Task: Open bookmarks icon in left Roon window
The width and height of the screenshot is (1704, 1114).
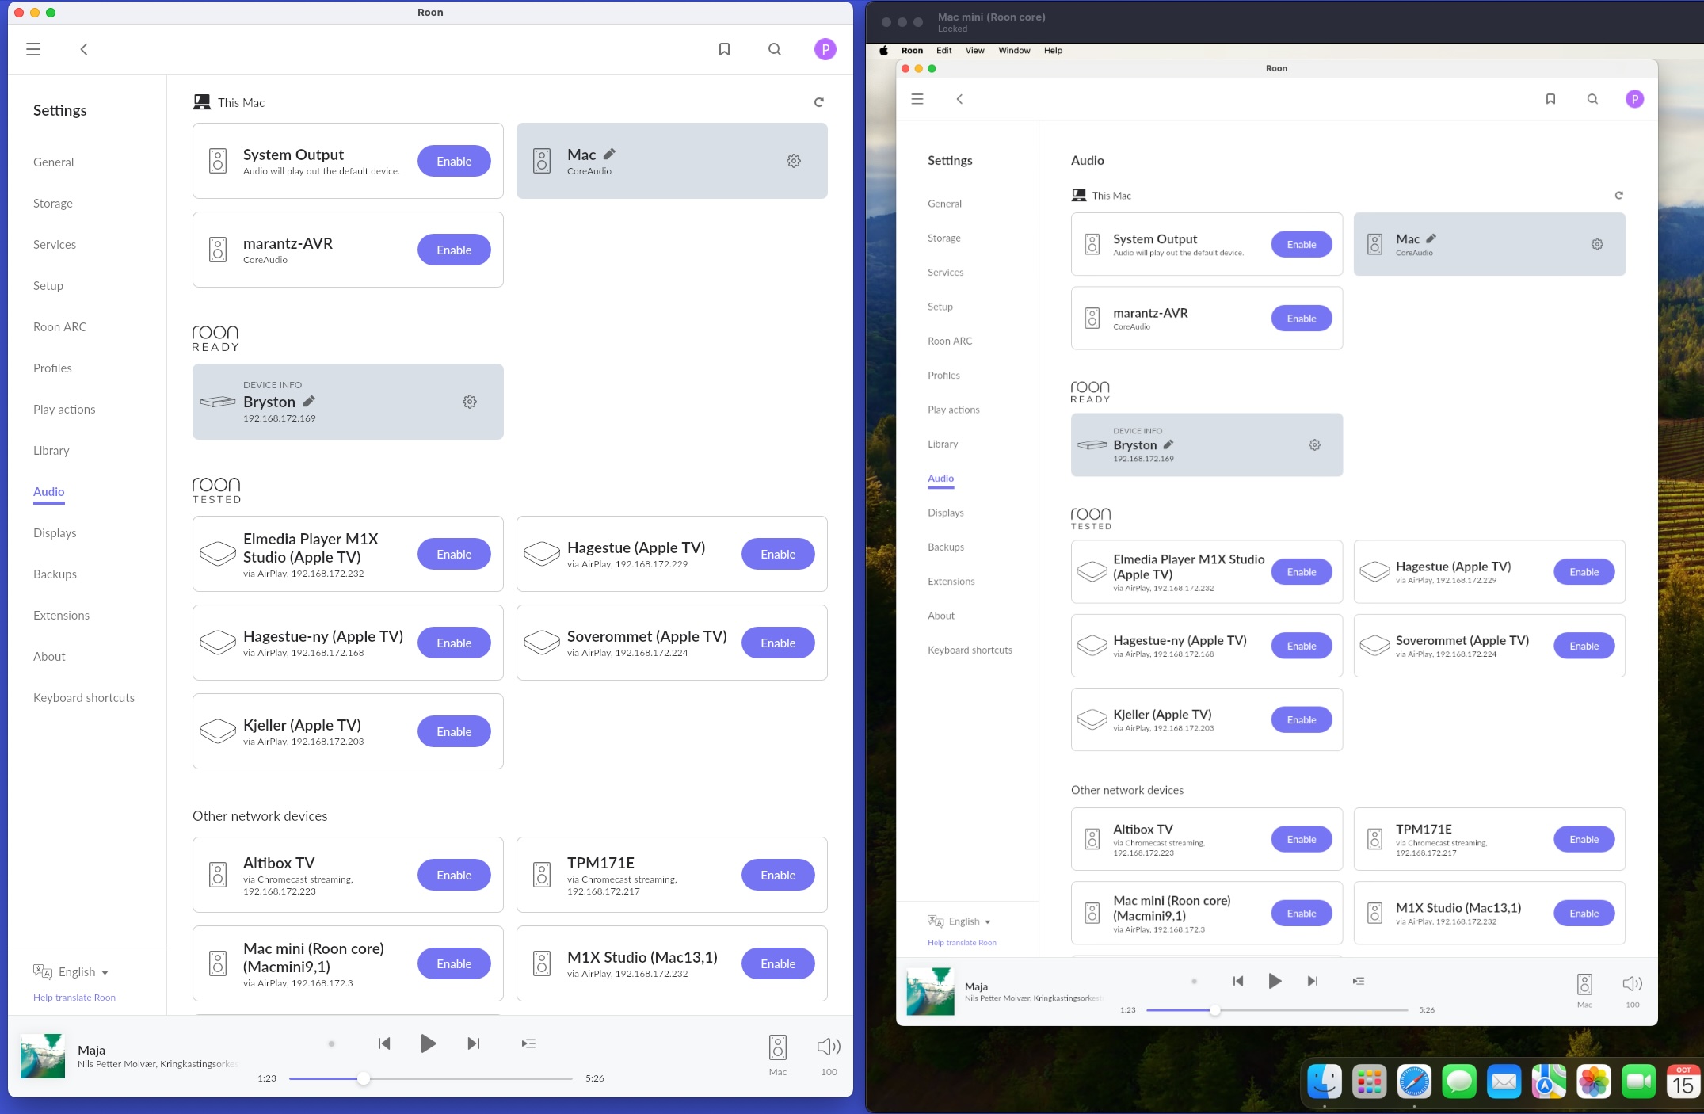Action: point(724,49)
